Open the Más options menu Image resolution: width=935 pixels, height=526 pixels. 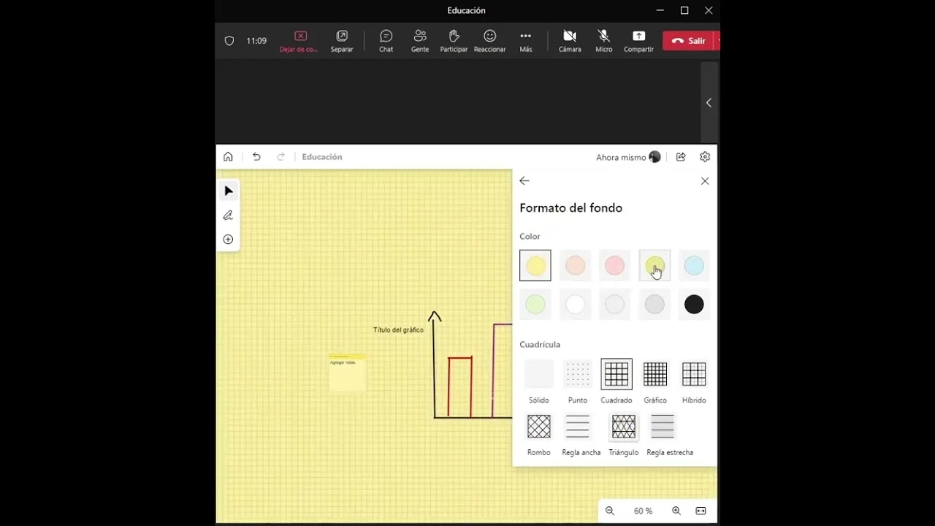coord(525,41)
